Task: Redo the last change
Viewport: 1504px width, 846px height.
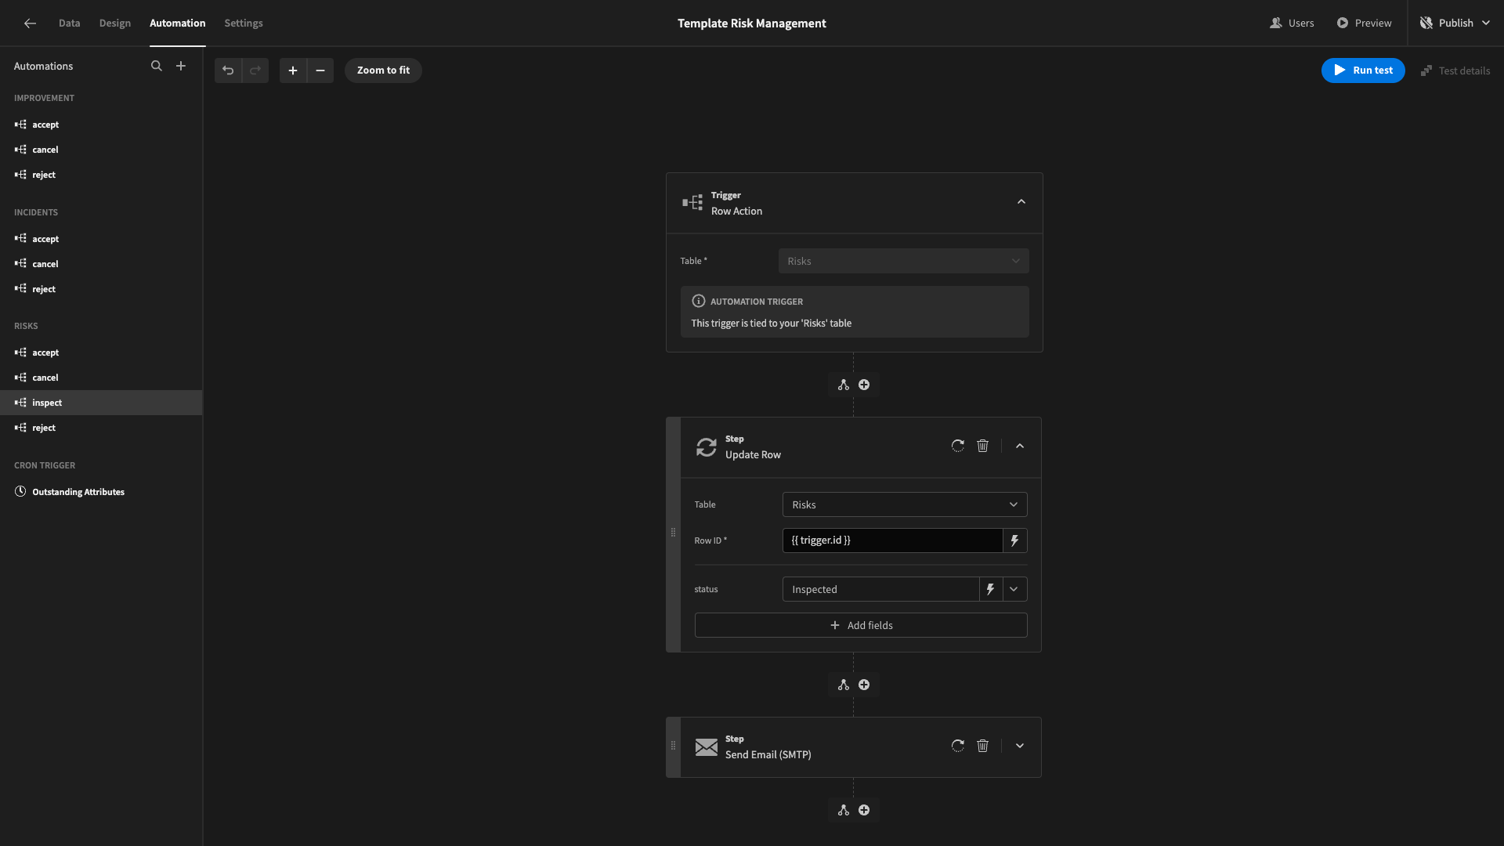Action: click(255, 70)
